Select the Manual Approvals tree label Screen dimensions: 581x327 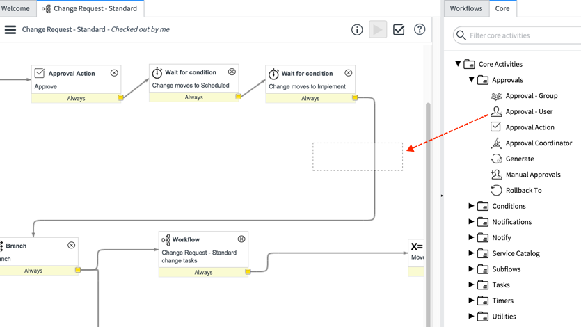point(533,175)
